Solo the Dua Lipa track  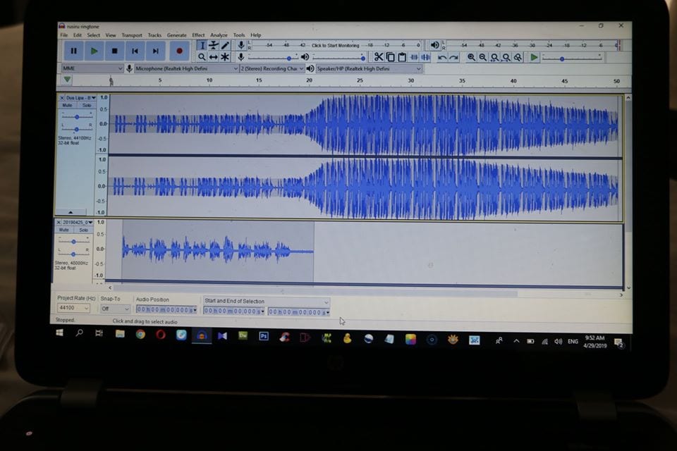pos(86,105)
